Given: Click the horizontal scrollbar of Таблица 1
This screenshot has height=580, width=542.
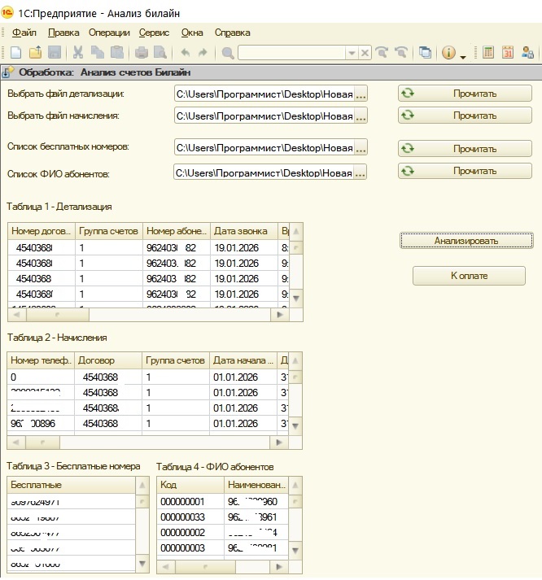Looking at the screenshot, I should tap(146, 314).
